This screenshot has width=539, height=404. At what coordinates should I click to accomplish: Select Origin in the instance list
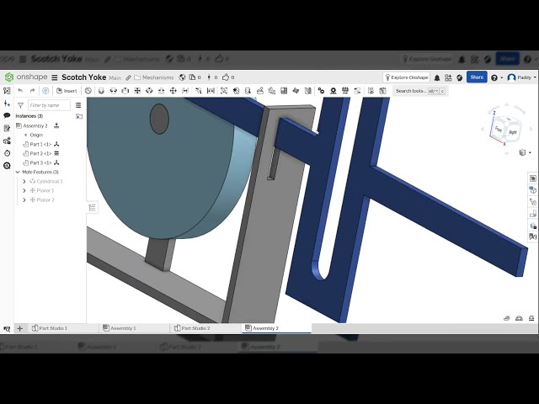(x=36, y=135)
